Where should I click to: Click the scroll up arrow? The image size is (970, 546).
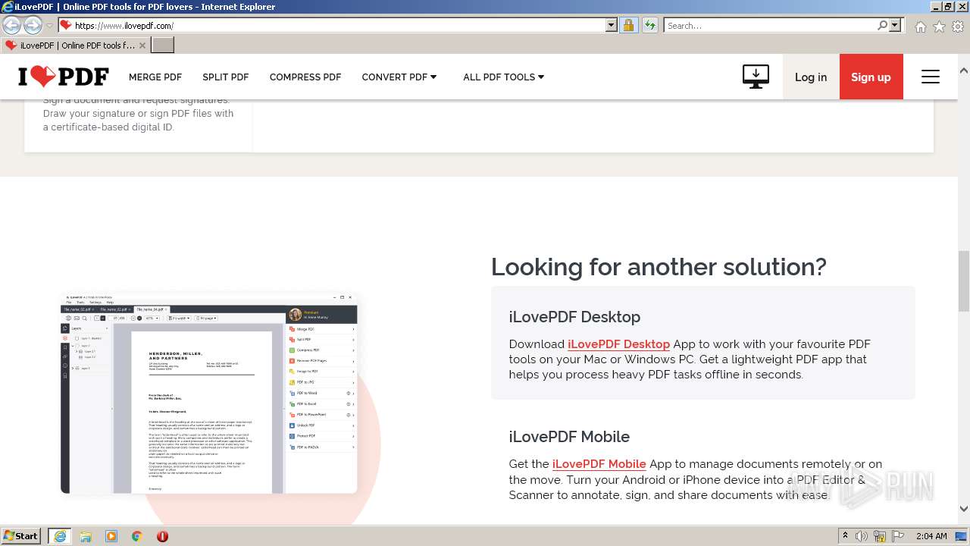click(x=964, y=71)
